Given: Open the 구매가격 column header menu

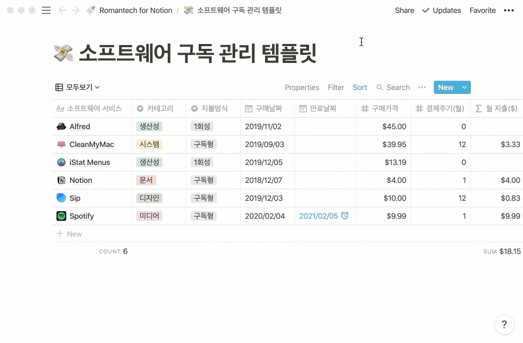Looking at the screenshot, I should [383, 109].
